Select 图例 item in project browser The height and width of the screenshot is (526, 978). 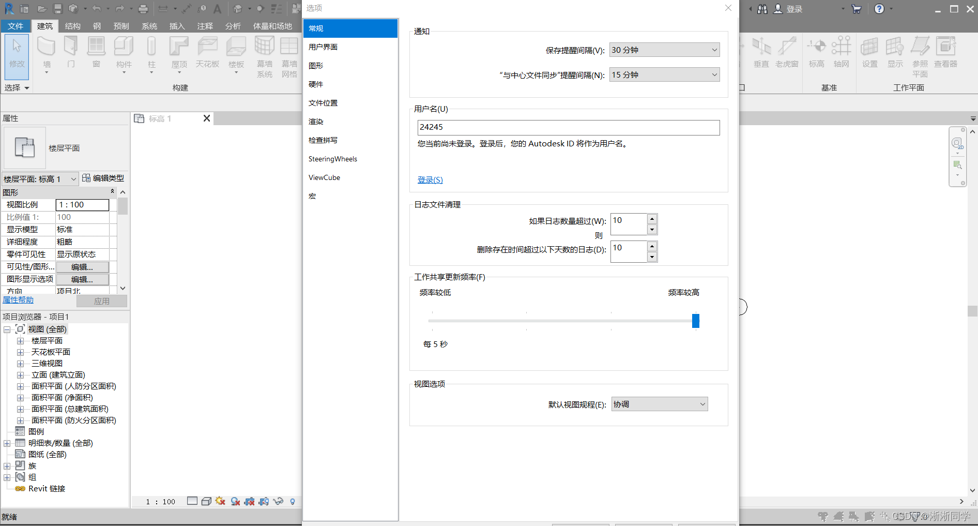(36, 432)
